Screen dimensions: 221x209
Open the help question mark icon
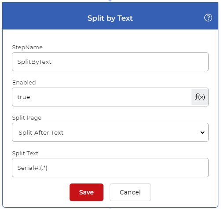point(208,18)
